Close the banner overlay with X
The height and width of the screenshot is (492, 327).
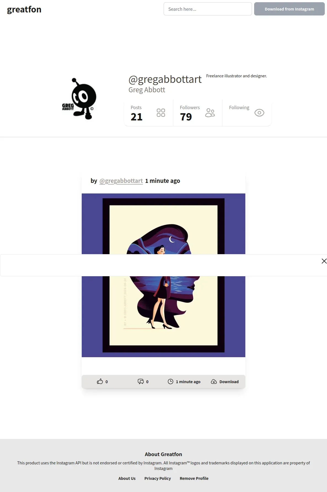click(324, 261)
